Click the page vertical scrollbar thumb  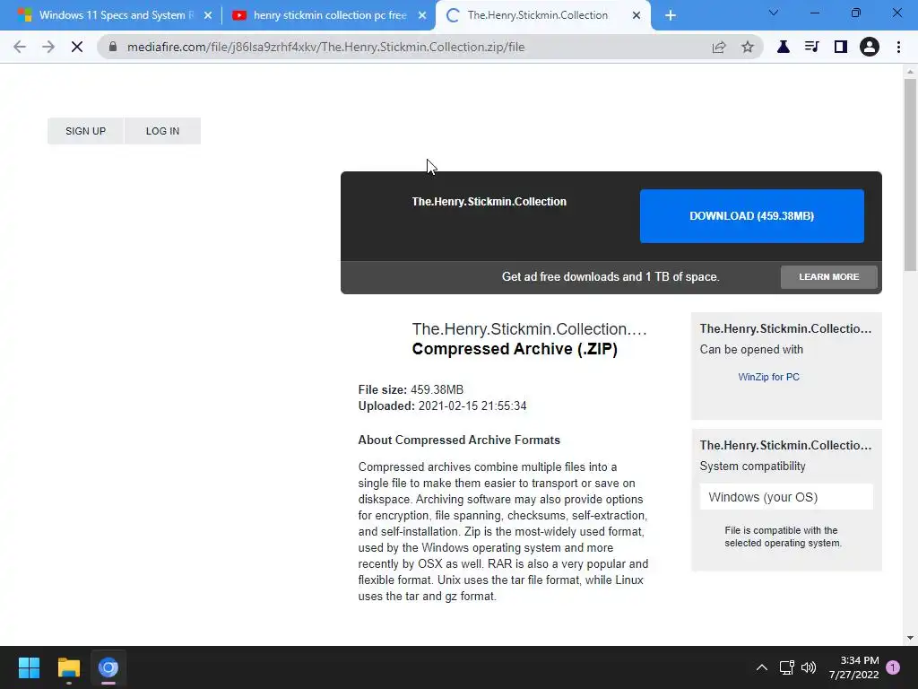click(910, 175)
